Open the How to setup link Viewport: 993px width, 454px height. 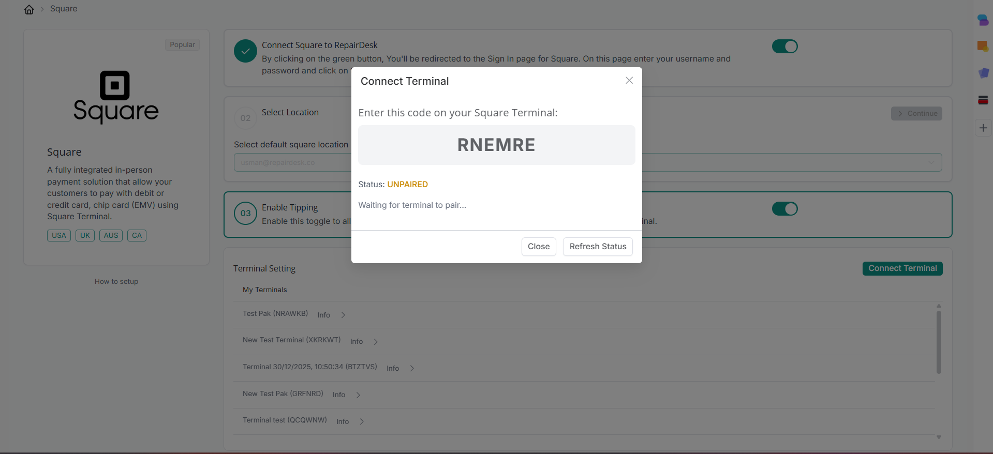pos(116,282)
